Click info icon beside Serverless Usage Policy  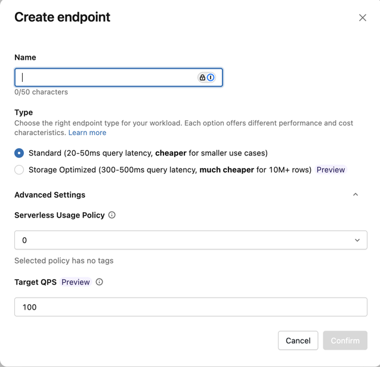[x=112, y=215]
